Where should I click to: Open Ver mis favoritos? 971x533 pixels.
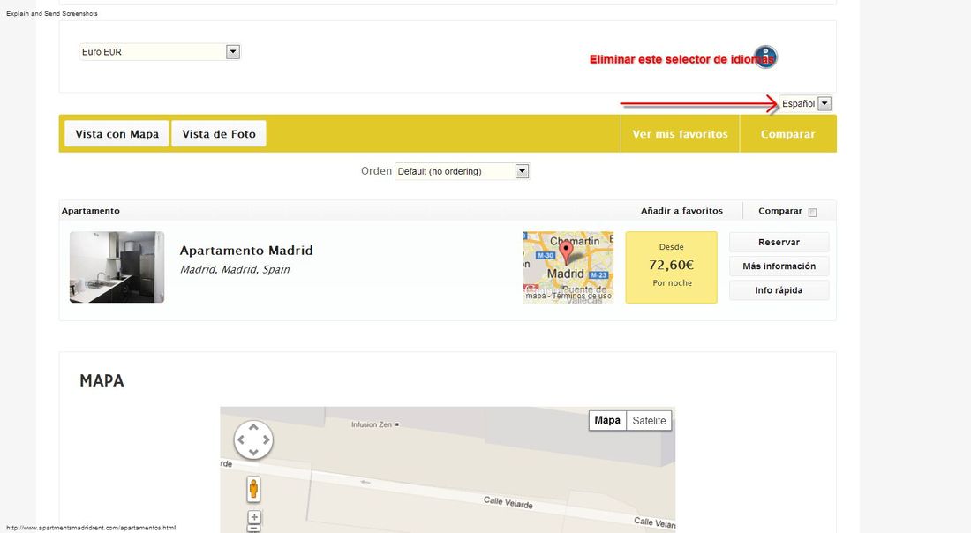click(680, 134)
